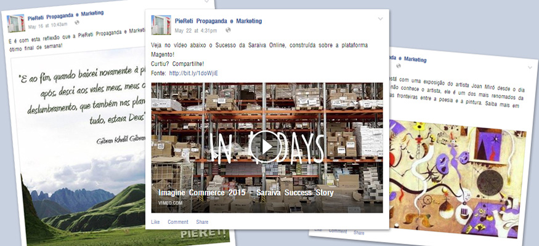Open PieReti avatar in the left post
The width and height of the screenshot is (539, 246).
coord(16,23)
